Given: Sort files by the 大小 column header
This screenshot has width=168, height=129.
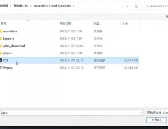Looking at the screenshot, I should click(x=125, y=23).
